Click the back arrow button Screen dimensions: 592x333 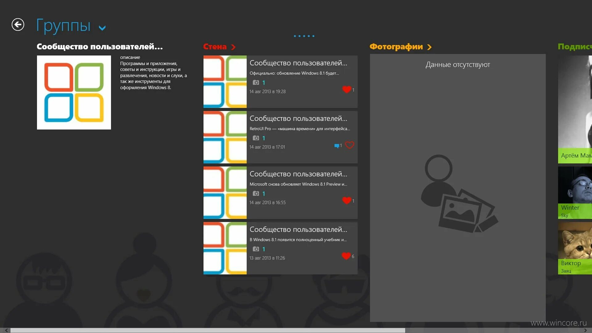18,25
